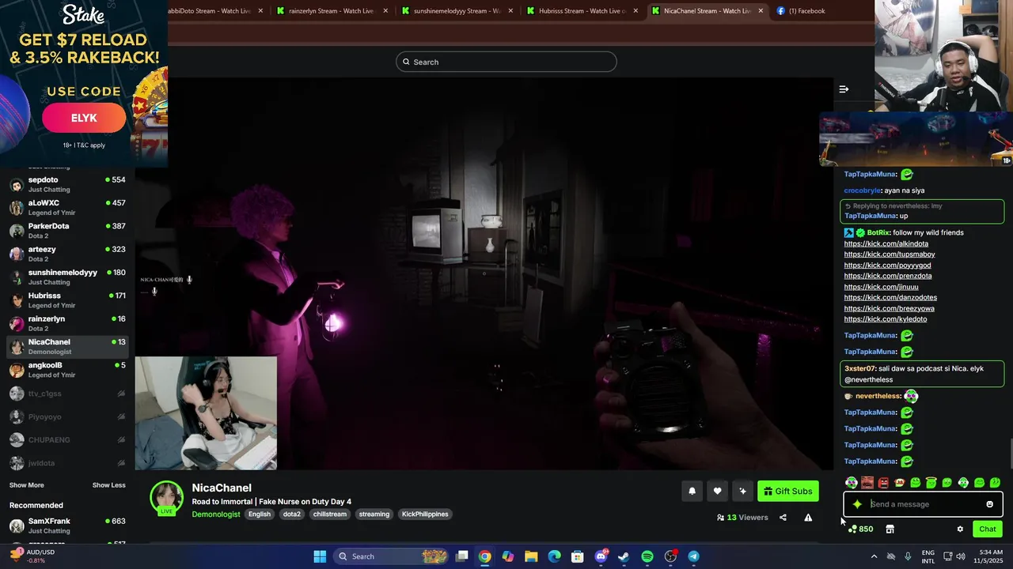Click Show Less in the sidebar
This screenshot has height=569, width=1013.
109,485
